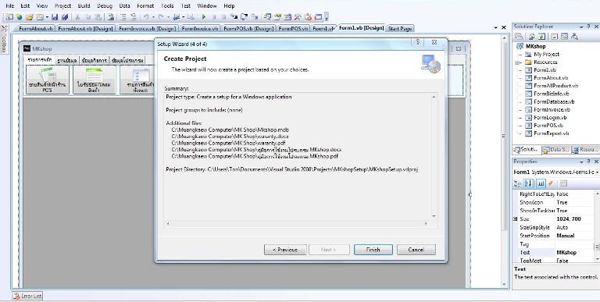Click the Properties view icon in Properties toolbar
600x302 pixels.
[x=541, y=183]
